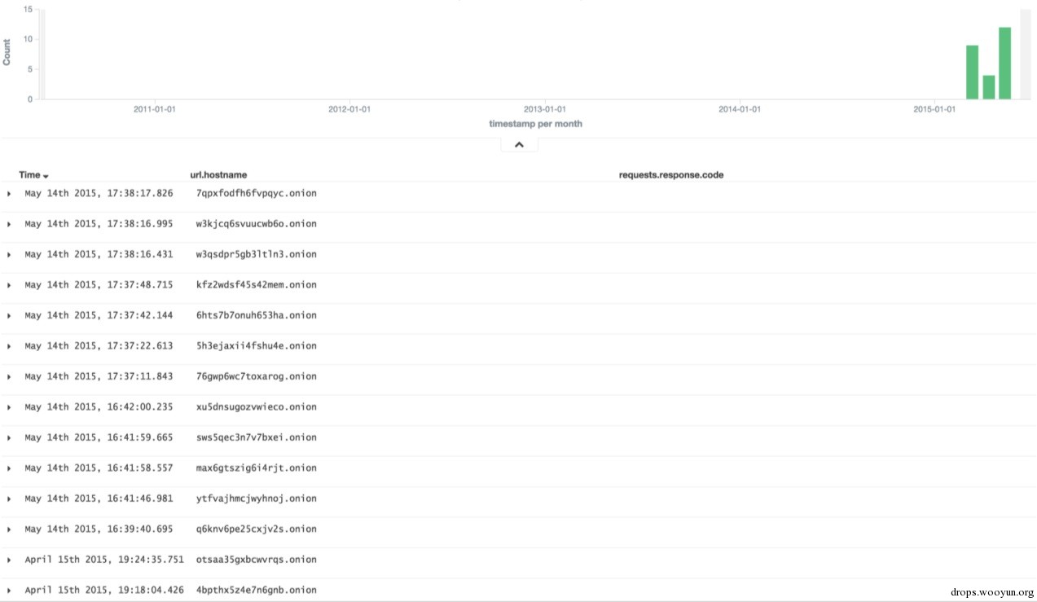Screen dimensions: 1037x602
Task: Collapse the histogram with the chevron button
Action: point(520,145)
